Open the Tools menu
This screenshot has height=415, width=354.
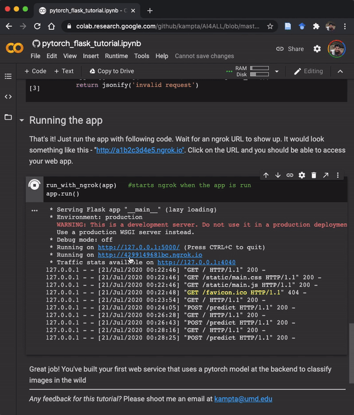(142, 56)
